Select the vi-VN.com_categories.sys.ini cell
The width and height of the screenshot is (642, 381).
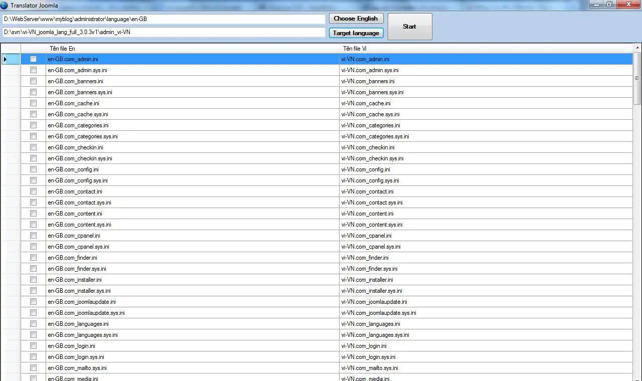(x=486, y=136)
